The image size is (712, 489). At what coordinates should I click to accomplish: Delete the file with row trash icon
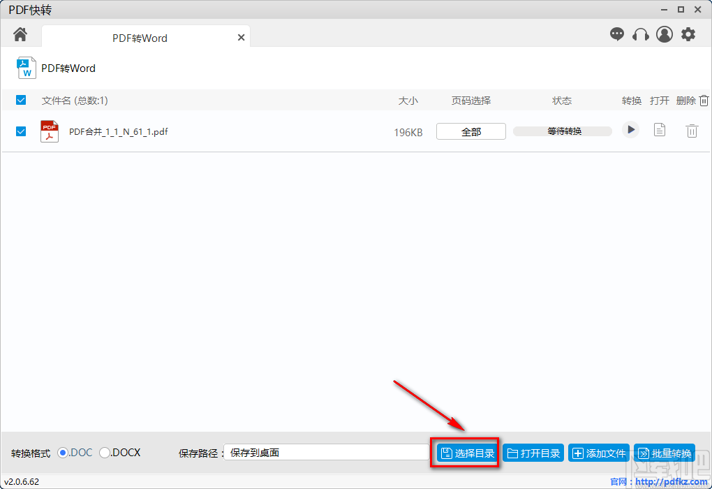692,131
